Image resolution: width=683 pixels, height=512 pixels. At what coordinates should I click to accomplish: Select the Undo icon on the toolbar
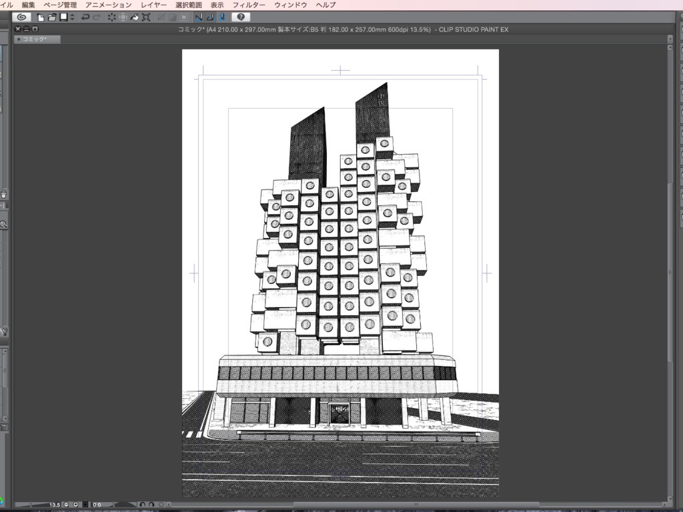pyautogui.click(x=85, y=17)
